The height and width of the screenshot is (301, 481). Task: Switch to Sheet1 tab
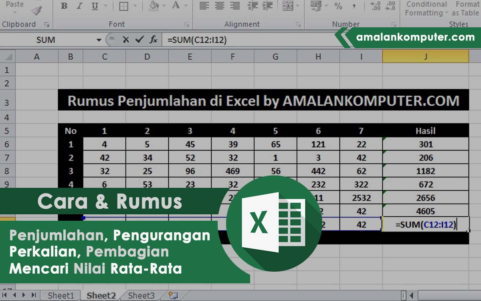tap(61, 296)
